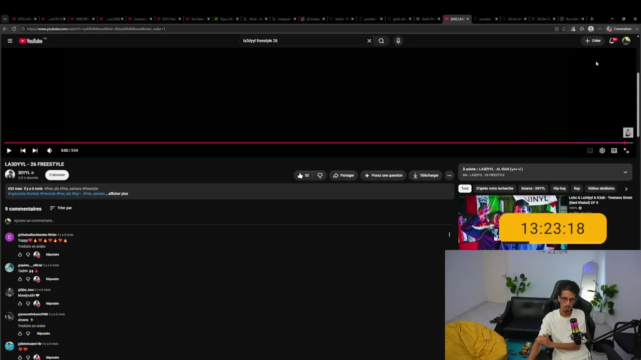Open a new browser tab
The image size is (641, 360).
click(592, 19)
